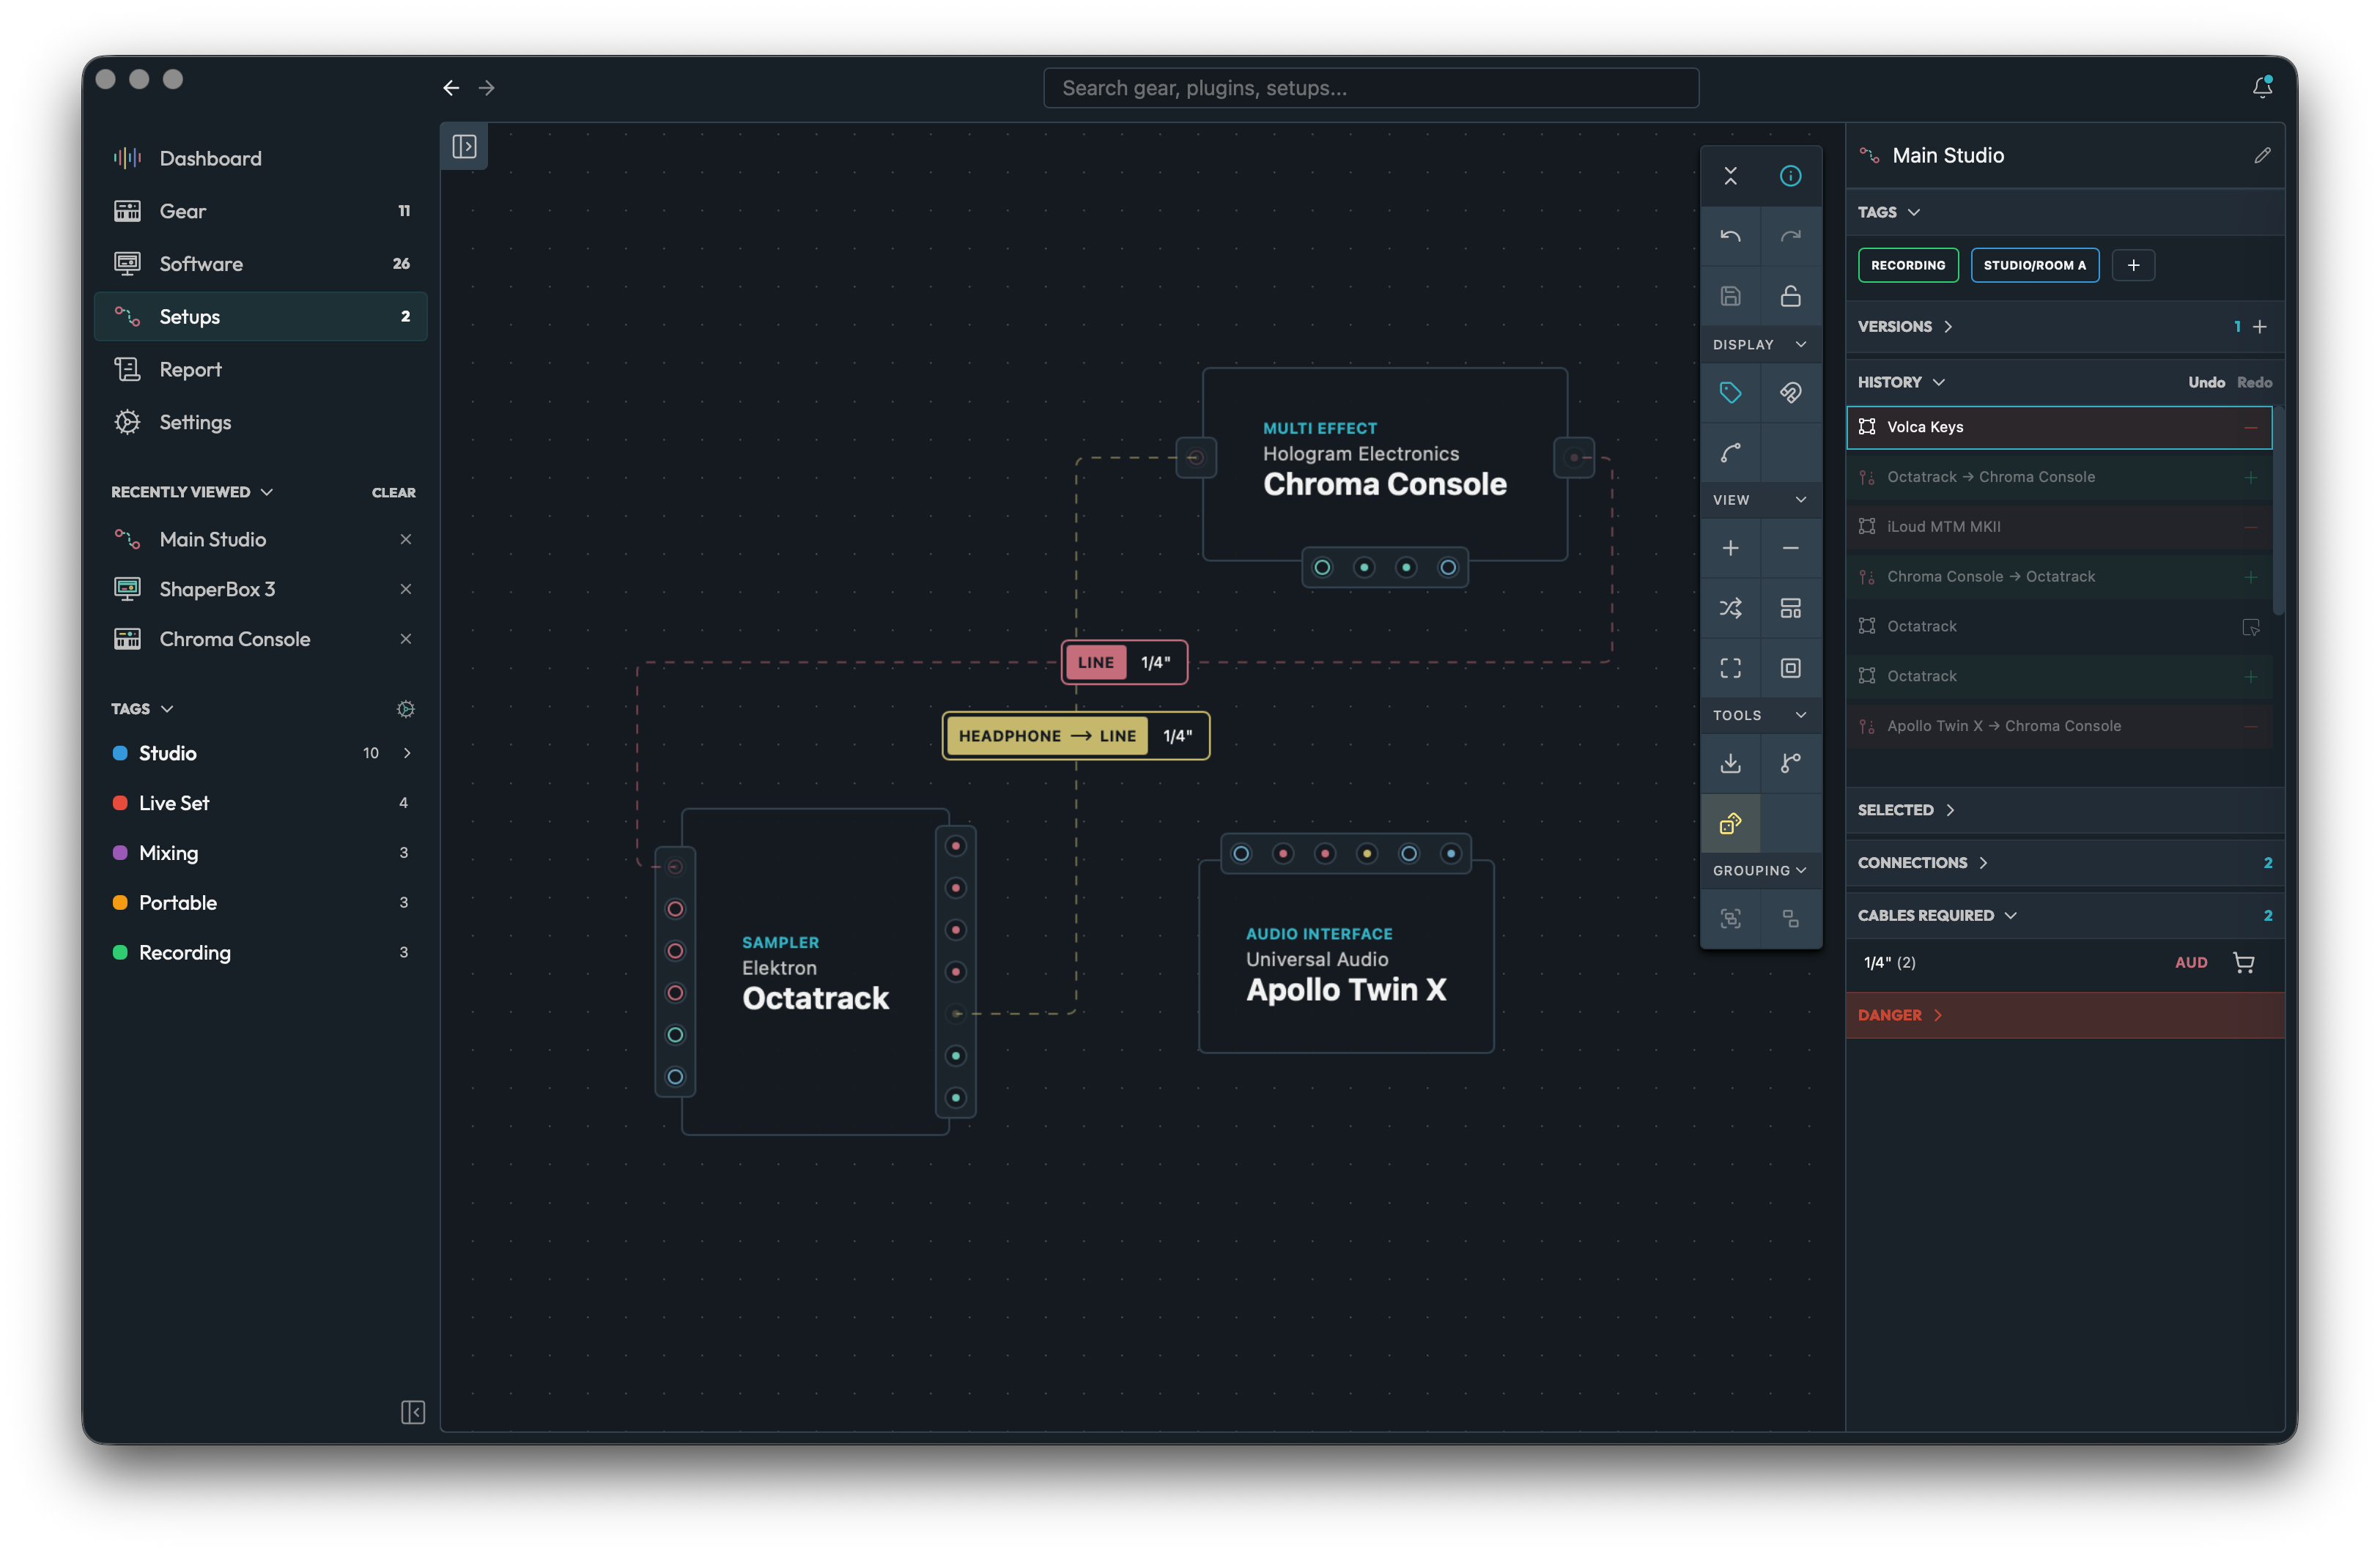Open the Report sidebar item
Viewport: 2380px width, 1553px height.
point(190,369)
